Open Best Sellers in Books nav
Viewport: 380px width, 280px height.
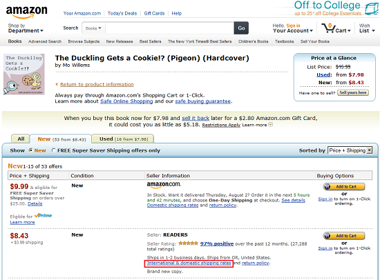coord(150,41)
